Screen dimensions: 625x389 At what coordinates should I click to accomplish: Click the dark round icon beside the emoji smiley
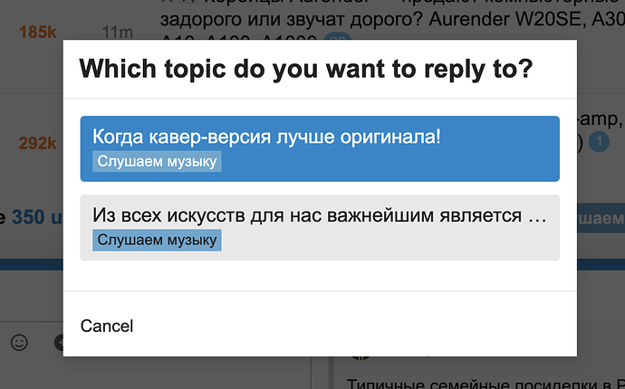pyautogui.click(x=59, y=342)
